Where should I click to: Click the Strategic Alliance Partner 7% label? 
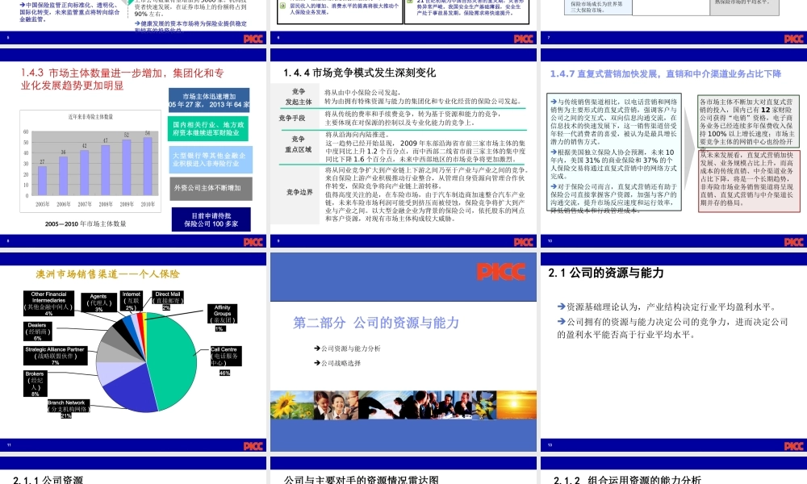[x=55, y=356]
